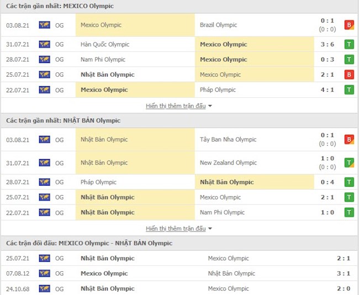Open New Zealand Olympic team link

228,162
